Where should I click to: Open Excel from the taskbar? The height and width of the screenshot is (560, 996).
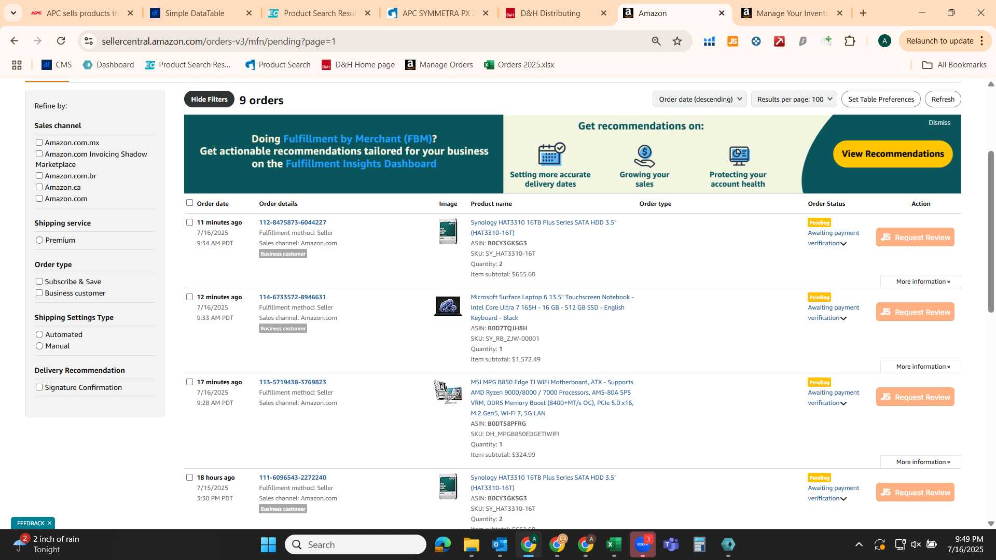tap(614, 544)
